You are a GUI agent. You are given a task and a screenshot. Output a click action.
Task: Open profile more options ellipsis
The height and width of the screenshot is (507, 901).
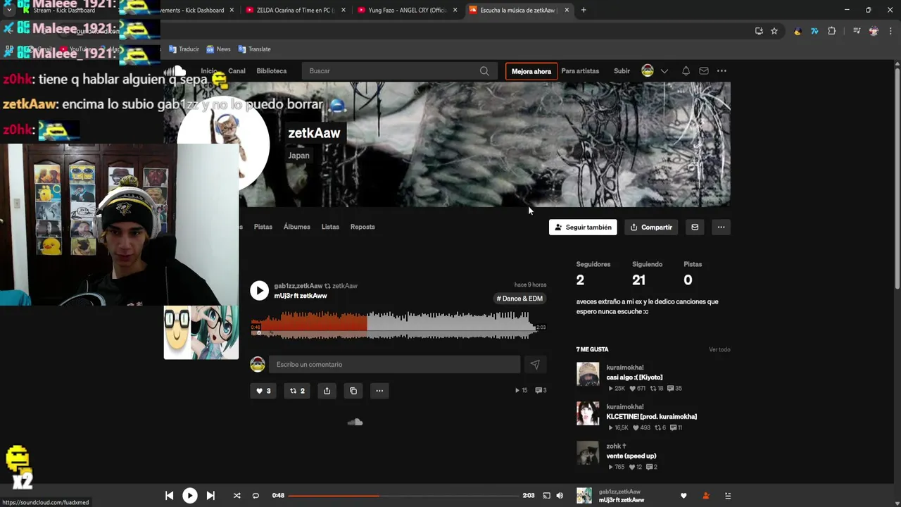[721, 227]
